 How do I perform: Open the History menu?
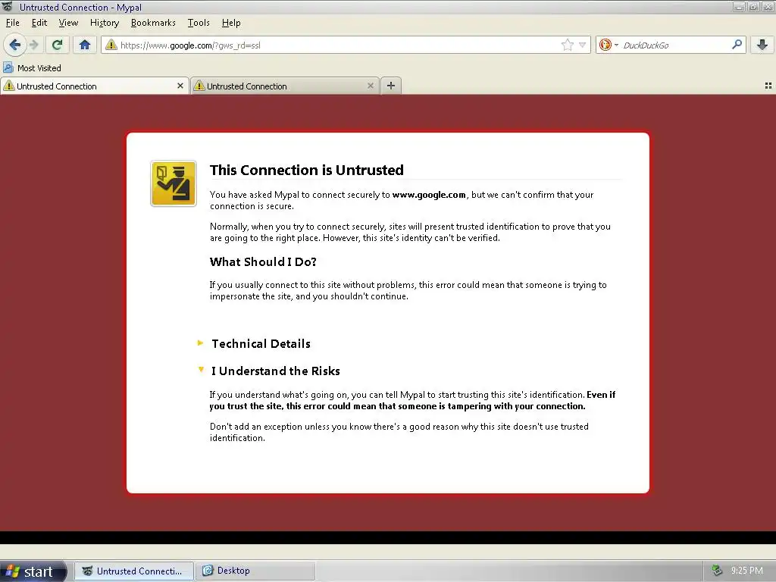(105, 23)
